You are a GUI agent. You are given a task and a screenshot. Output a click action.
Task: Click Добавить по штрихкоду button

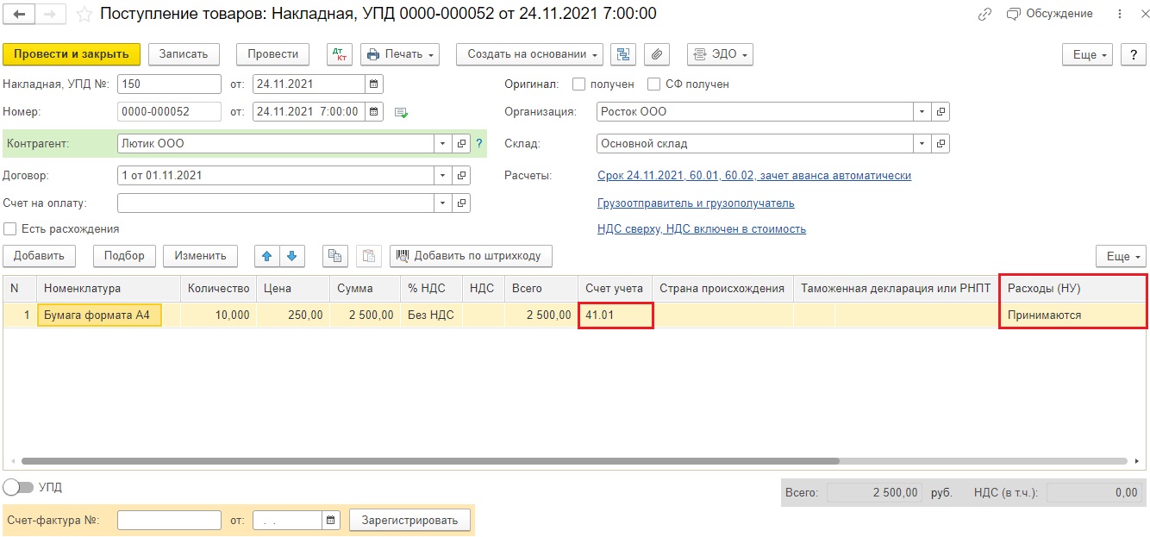click(x=471, y=256)
